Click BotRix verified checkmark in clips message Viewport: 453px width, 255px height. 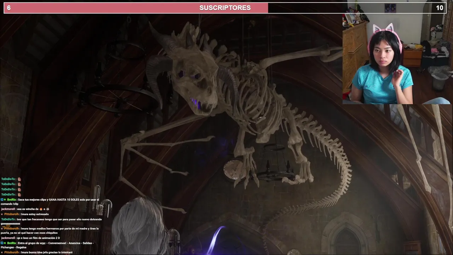(x=5, y=200)
